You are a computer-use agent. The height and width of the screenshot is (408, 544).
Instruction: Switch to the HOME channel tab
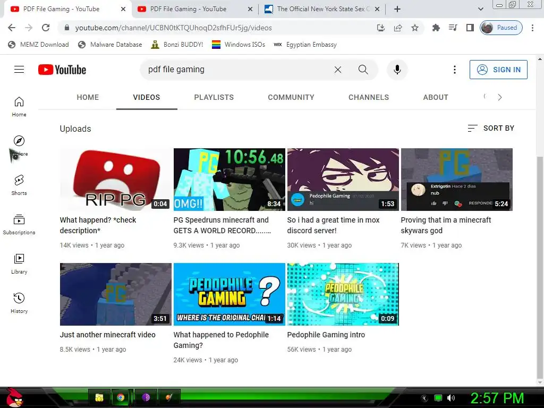pos(88,98)
